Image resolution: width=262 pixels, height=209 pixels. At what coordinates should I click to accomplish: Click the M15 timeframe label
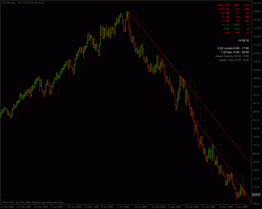tap(237, 29)
